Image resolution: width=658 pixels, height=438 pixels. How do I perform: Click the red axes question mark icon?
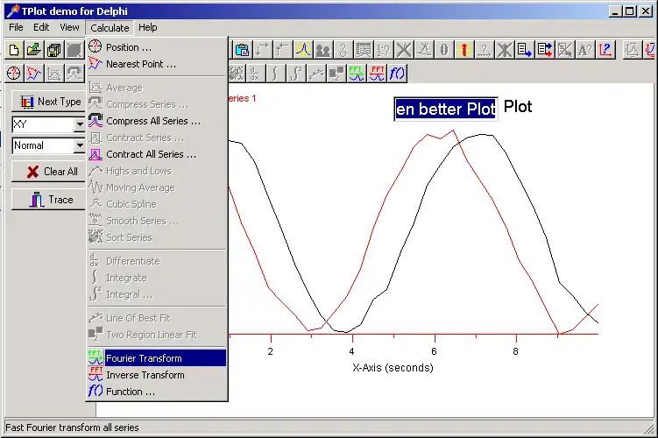(605, 50)
